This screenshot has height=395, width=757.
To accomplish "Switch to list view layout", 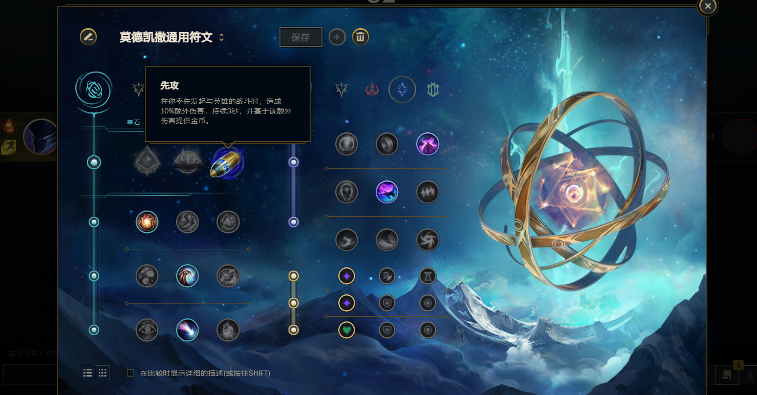I will [x=88, y=373].
